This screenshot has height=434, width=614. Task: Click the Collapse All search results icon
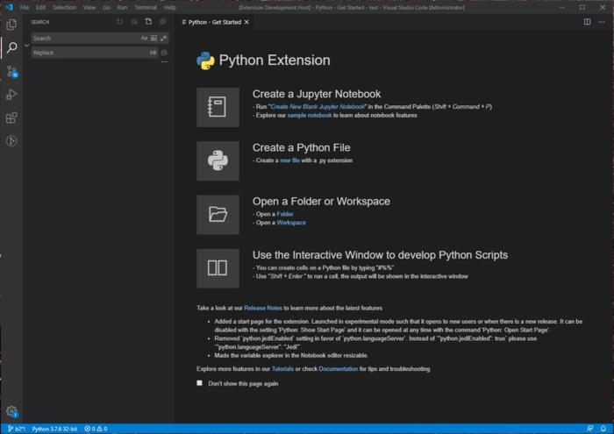pos(162,22)
